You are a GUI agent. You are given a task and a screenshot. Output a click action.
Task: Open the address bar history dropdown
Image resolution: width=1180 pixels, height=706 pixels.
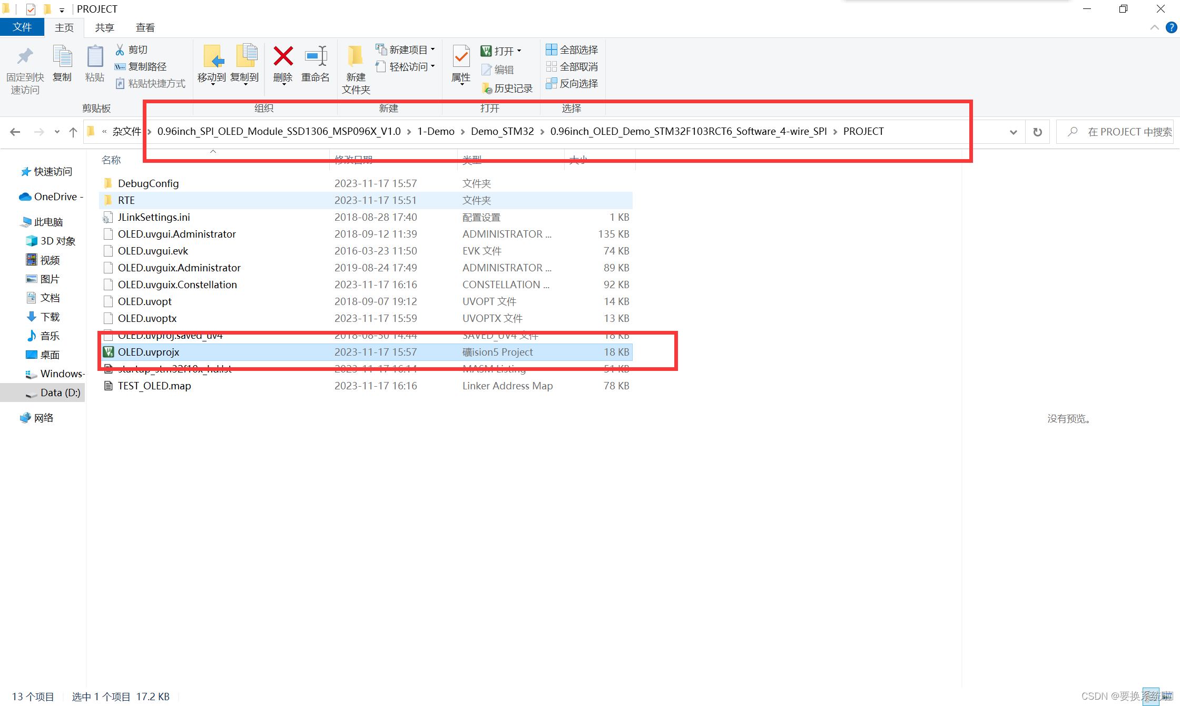click(1013, 132)
